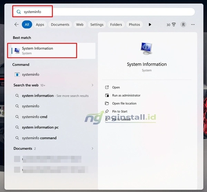Viewport: 207px width, 192px height.
Task: Click the Documents 2 section heading
Action: (25, 149)
